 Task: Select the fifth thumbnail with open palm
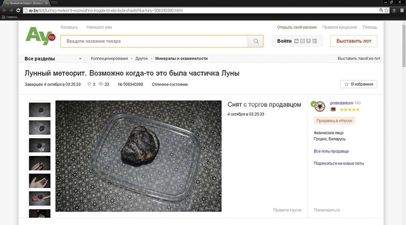(x=40, y=180)
